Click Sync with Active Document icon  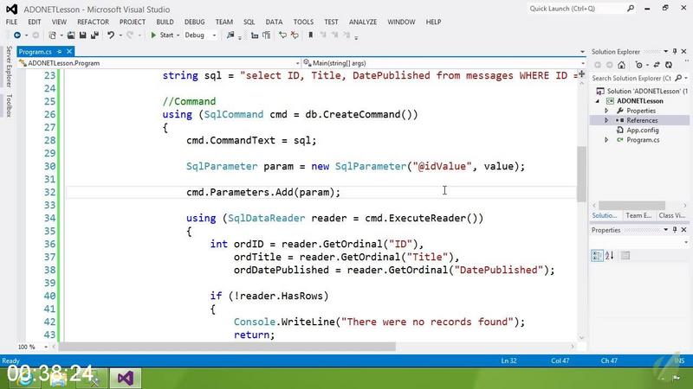657,65
